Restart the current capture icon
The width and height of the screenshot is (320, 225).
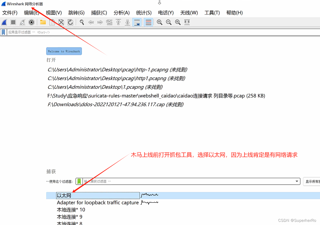click(x=22, y=22)
